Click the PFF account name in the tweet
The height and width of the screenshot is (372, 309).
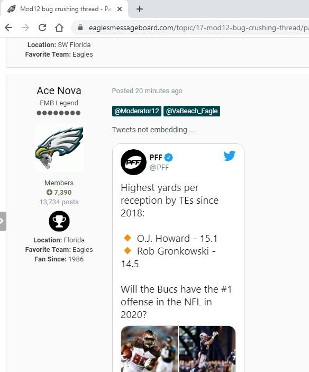[156, 157]
